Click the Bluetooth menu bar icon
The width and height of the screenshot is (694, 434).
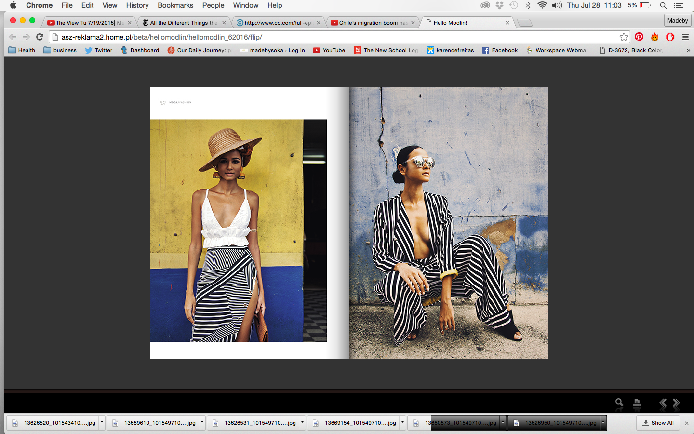click(x=528, y=5)
